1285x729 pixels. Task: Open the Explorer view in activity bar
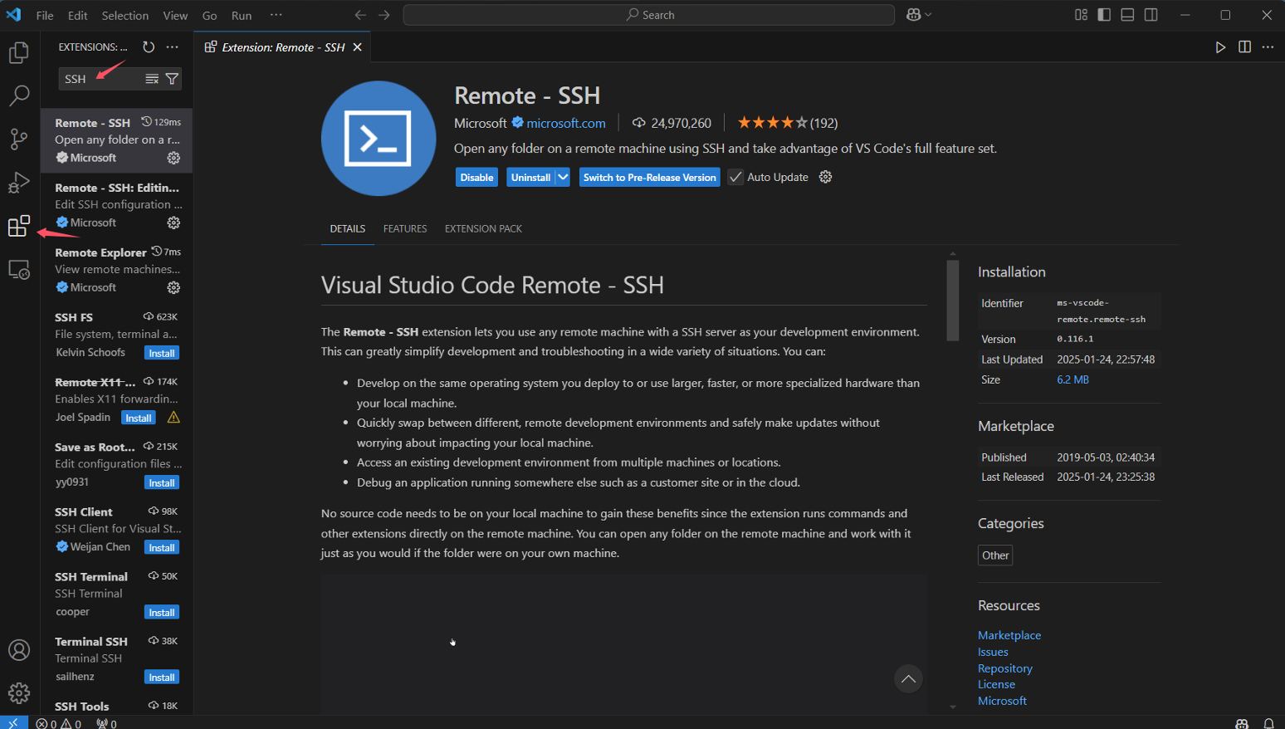(x=18, y=53)
